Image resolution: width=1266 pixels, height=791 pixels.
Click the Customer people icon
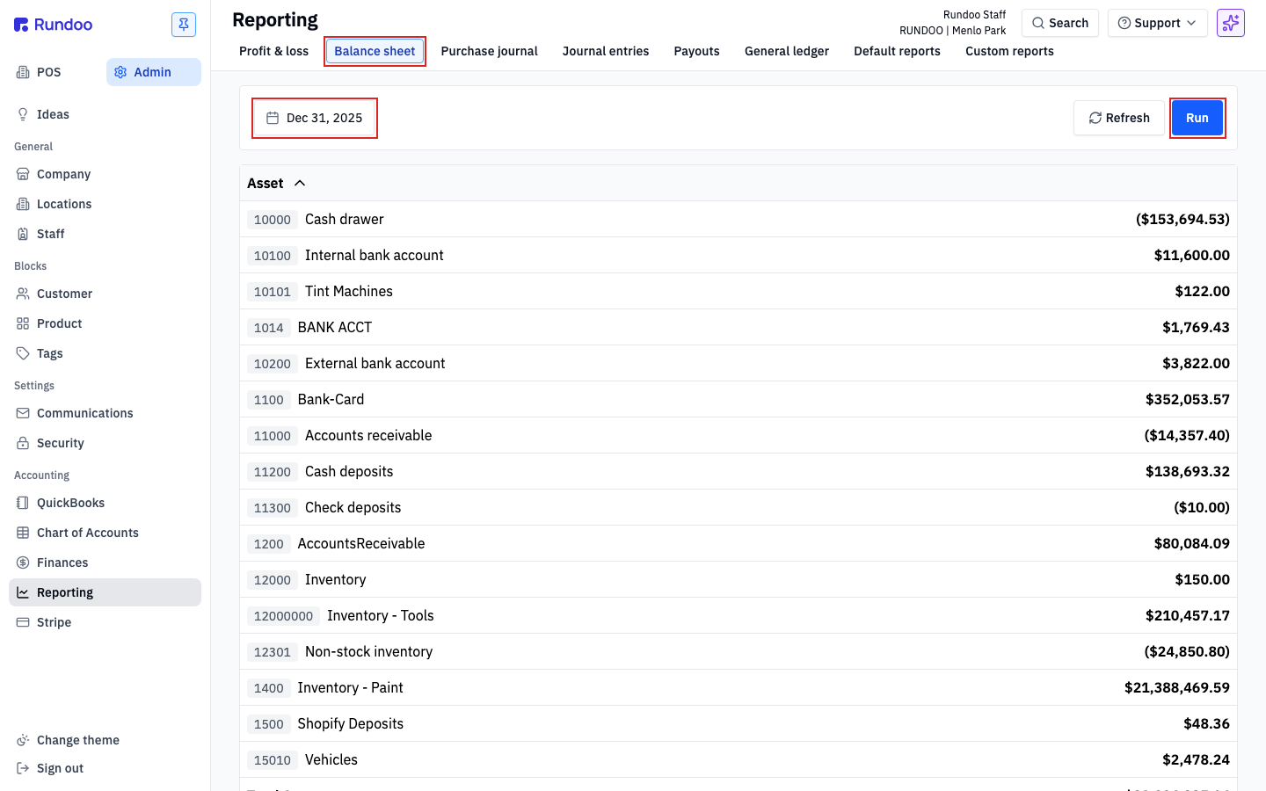click(x=23, y=294)
